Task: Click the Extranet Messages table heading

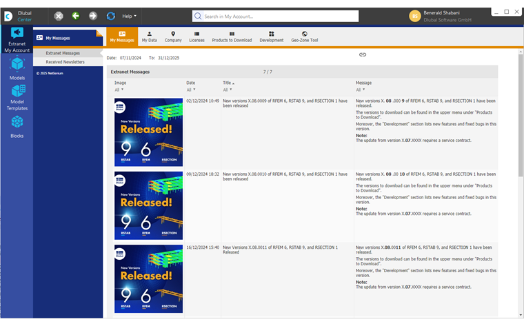Action: 130,72
